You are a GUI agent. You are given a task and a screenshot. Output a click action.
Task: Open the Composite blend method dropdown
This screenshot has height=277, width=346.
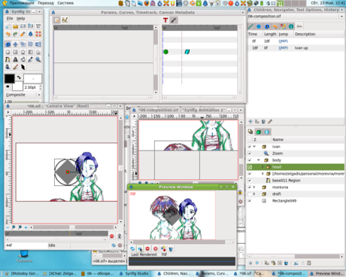click(23, 95)
